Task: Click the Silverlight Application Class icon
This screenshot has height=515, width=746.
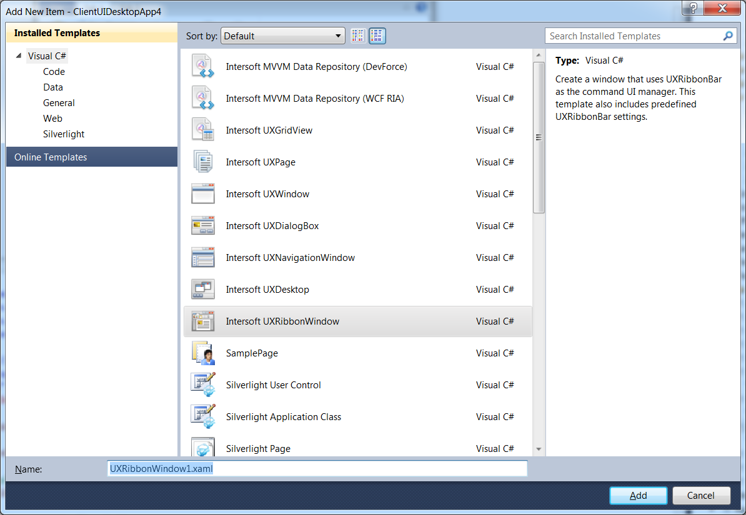Action: 203,417
